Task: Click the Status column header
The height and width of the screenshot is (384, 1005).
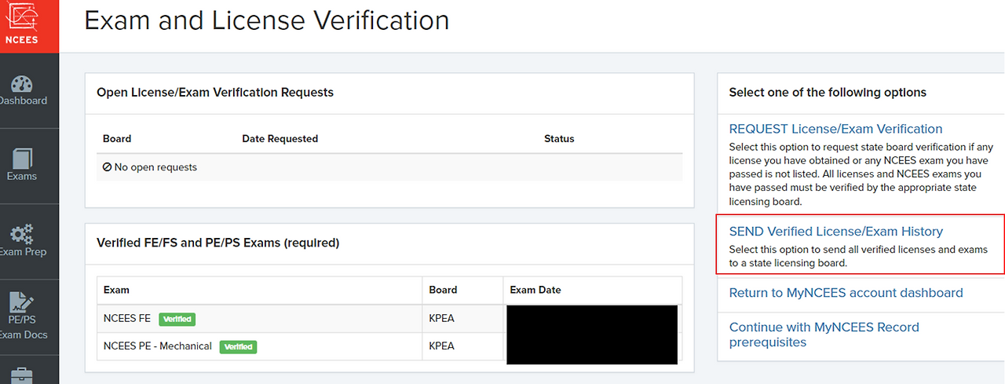Action: click(559, 139)
